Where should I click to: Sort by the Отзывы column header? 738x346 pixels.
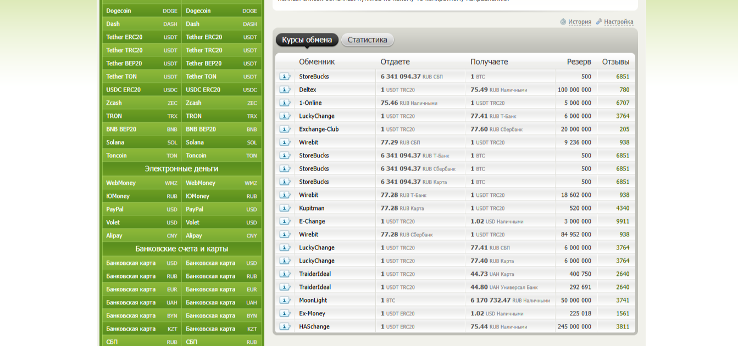pos(616,61)
